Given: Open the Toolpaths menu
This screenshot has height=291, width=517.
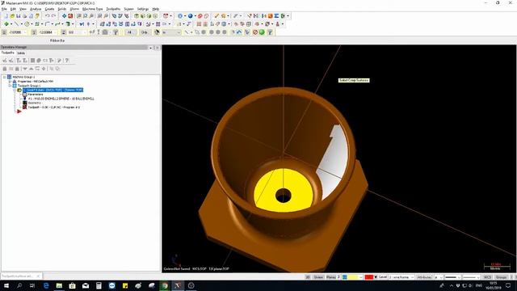Looking at the screenshot, I should point(113,9).
